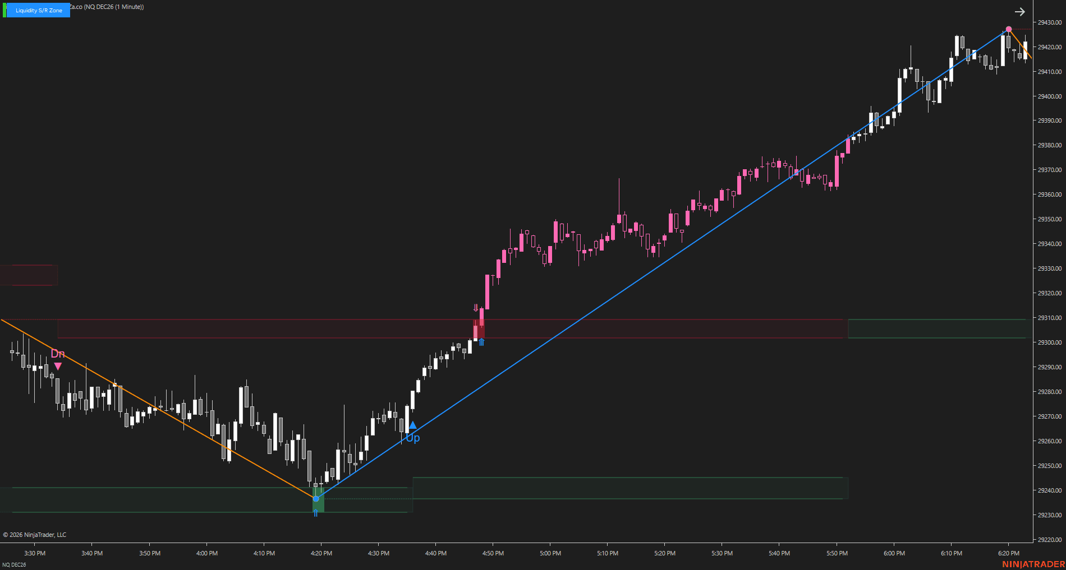Click the 6:20 PM time label
The height and width of the screenshot is (570, 1066).
pos(1009,553)
